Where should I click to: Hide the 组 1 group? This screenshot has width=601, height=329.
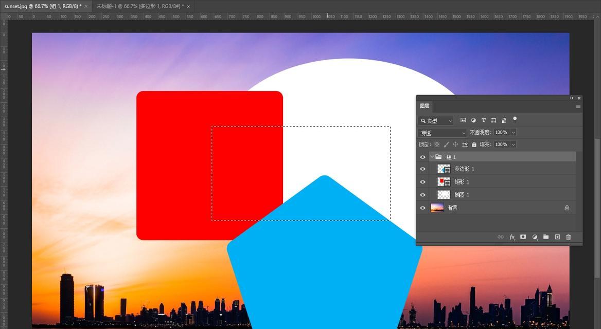click(x=423, y=157)
